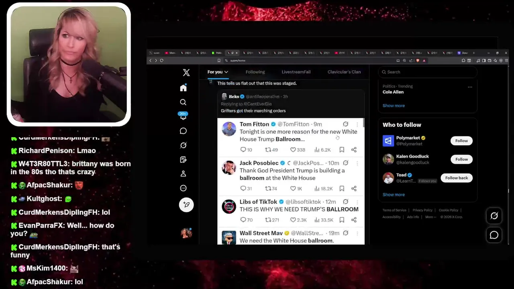Open Profile person icon in sidebar

(x=183, y=174)
